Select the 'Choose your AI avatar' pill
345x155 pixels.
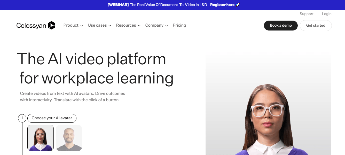tap(52, 118)
